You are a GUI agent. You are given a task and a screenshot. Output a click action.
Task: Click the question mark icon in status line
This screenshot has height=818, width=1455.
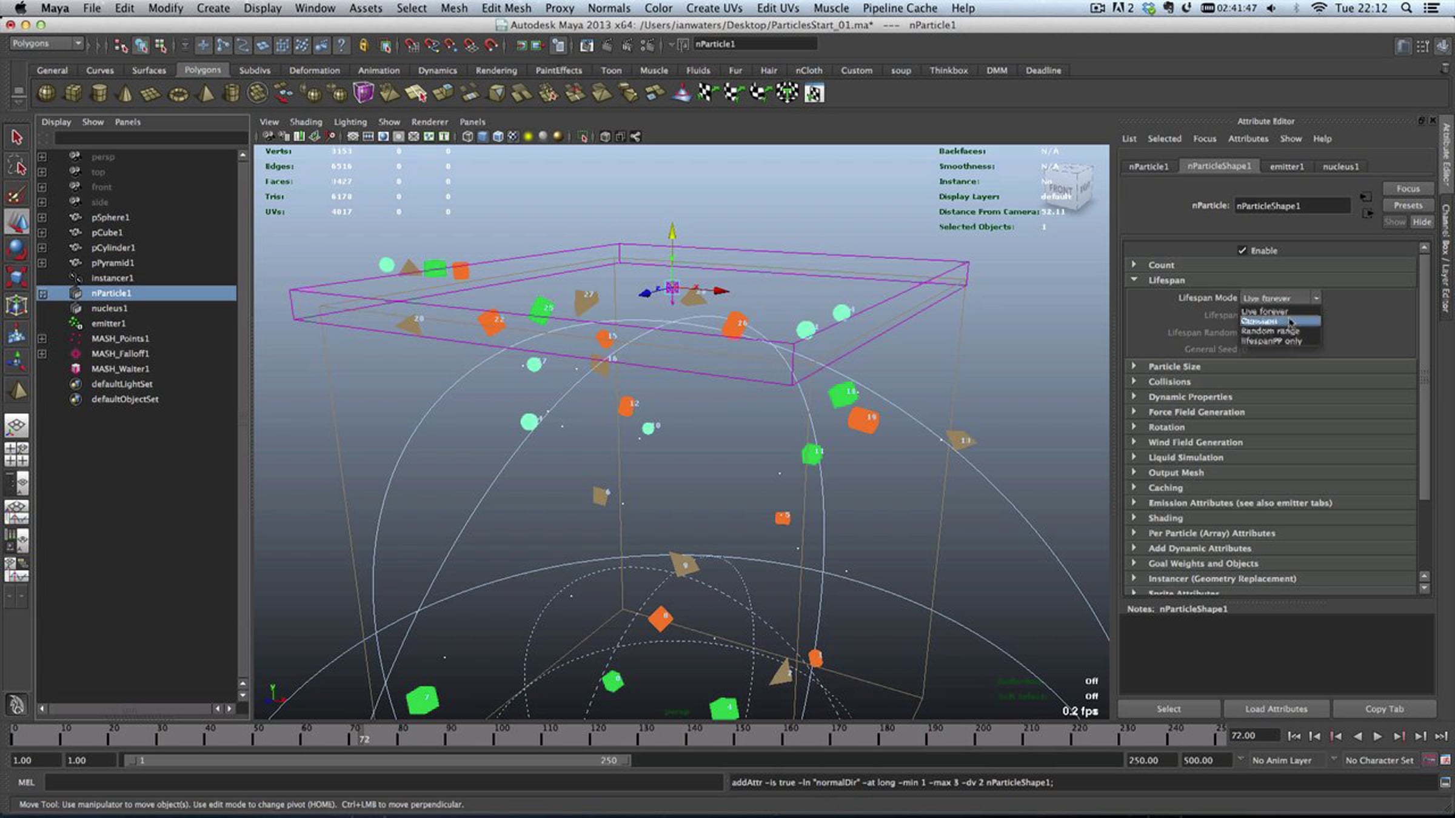(341, 45)
